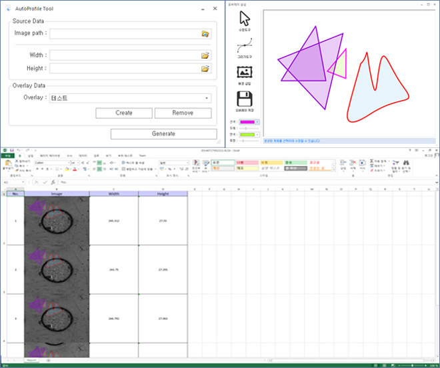440x368 pixels.
Task: Click the first row image thumbnail
Action: point(57,221)
